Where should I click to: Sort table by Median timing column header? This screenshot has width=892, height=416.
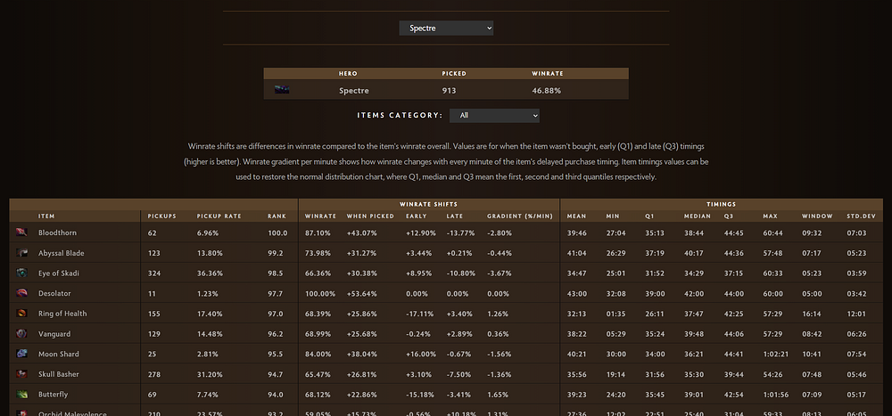pos(698,216)
